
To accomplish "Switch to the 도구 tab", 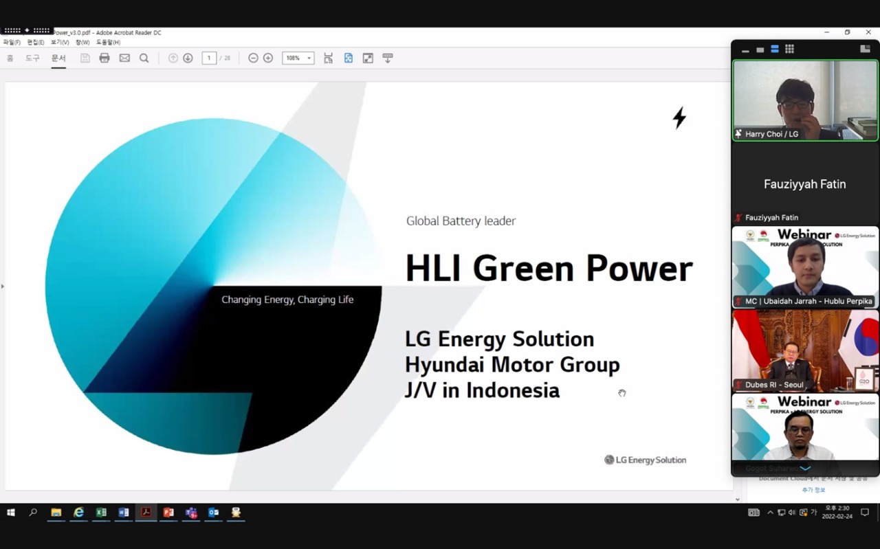I will (32, 58).
